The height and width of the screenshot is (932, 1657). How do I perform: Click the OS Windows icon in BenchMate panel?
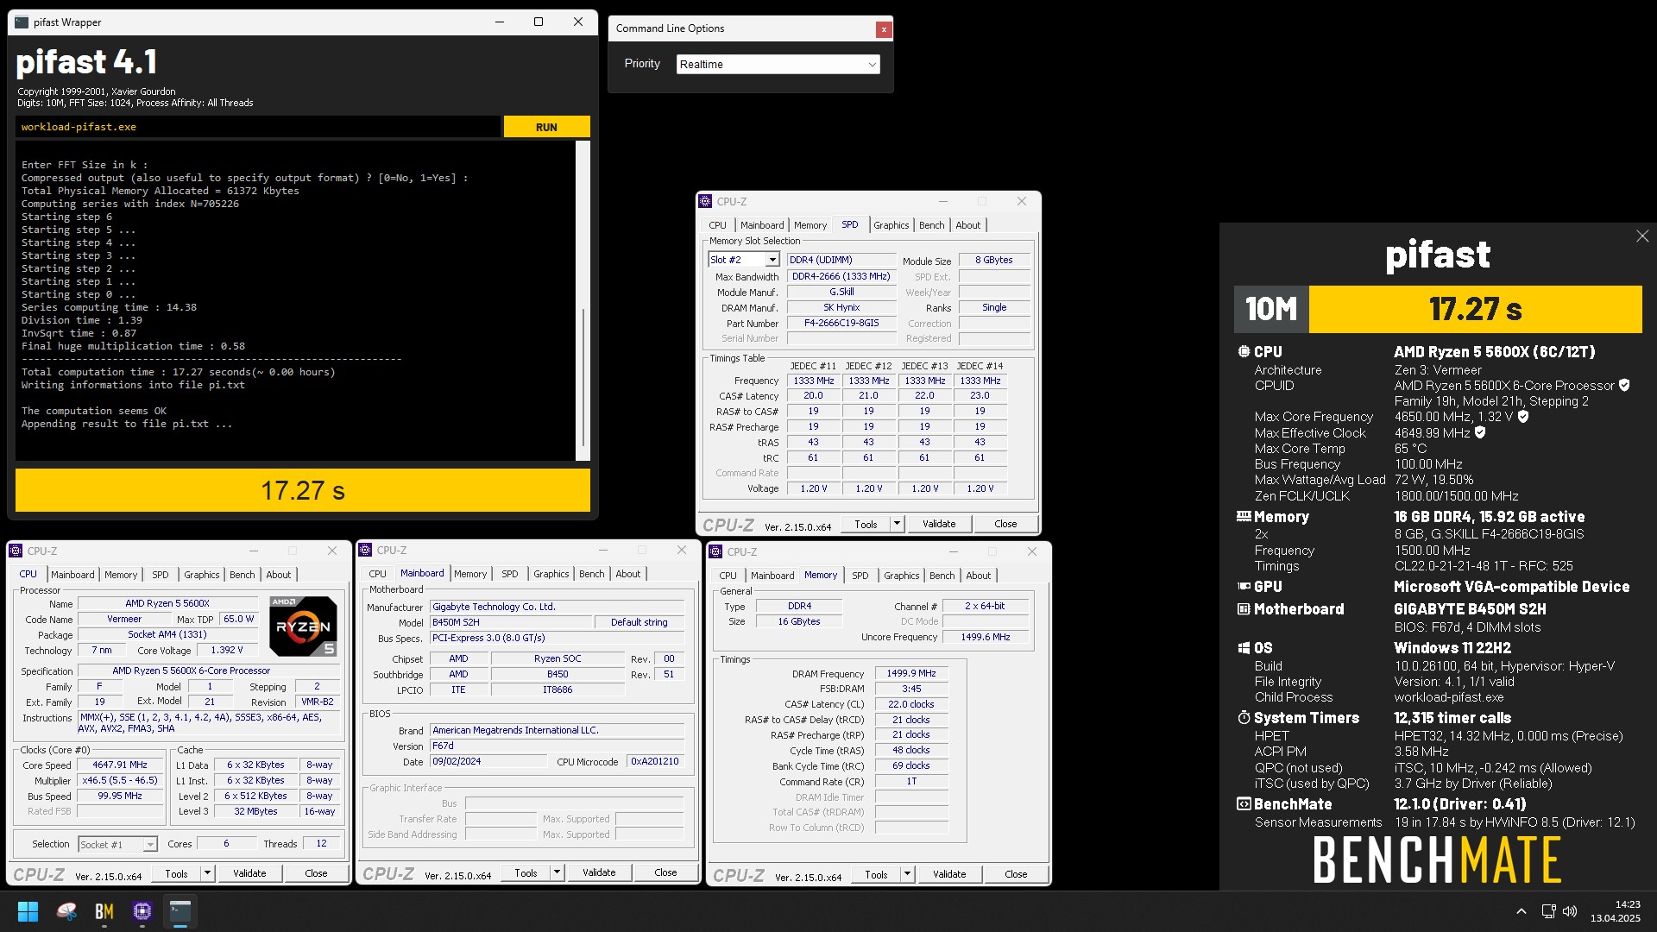tap(1244, 648)
